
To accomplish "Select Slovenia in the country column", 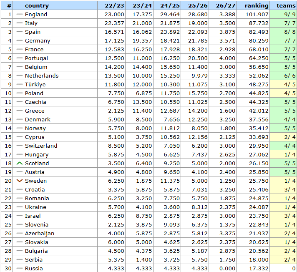I will tap(37, 224).
